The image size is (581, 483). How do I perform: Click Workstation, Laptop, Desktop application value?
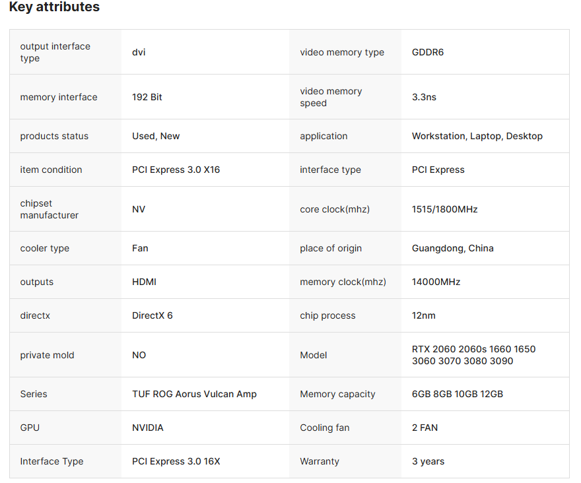(x=477, y=136)
